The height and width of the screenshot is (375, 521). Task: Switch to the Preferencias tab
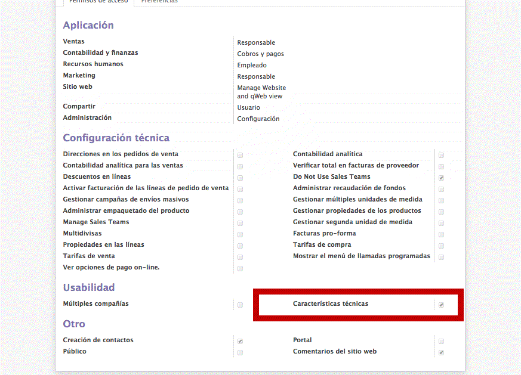pyautogui.click(x=159, y=2)
